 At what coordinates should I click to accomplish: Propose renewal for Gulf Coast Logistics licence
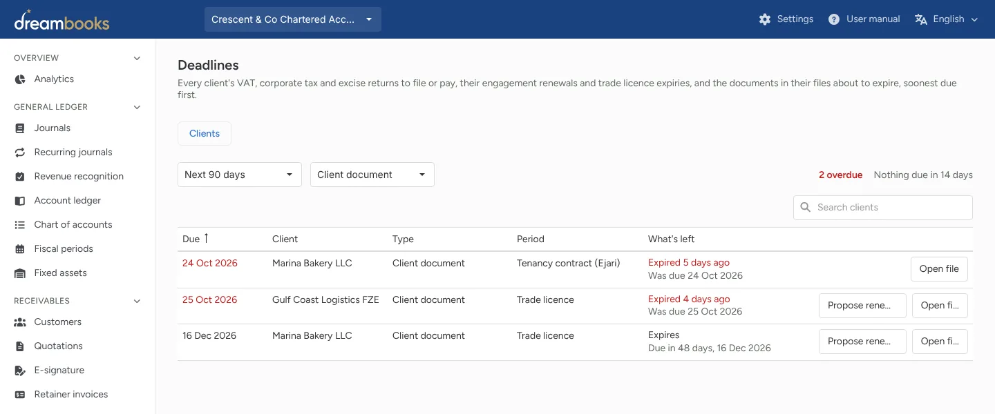coord(862,306)
